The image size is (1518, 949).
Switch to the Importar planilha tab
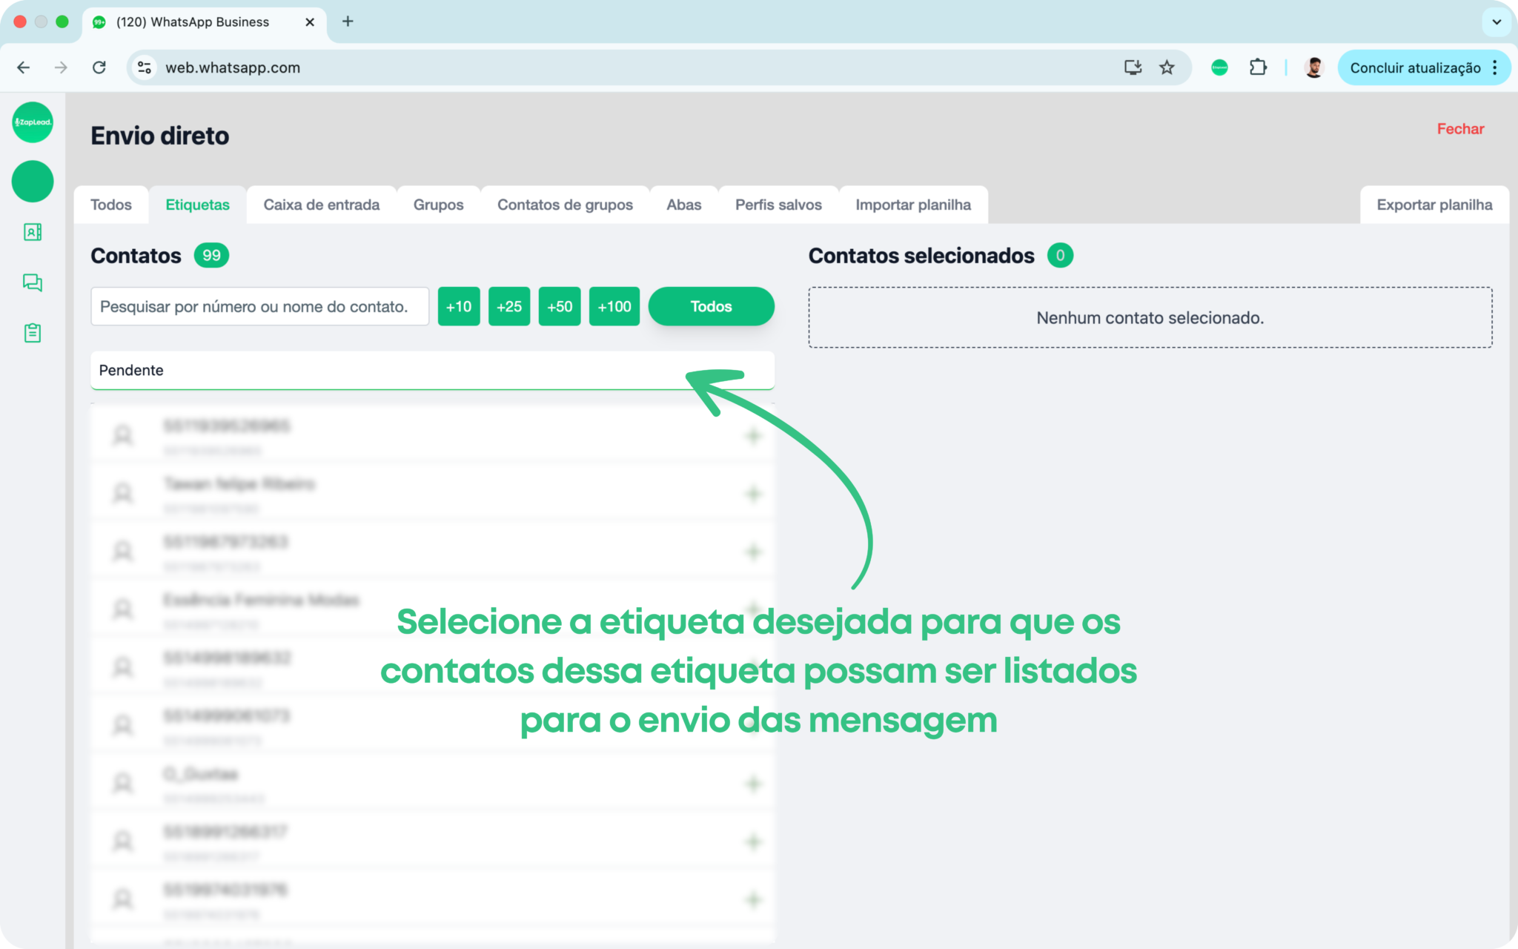point(912,205)
